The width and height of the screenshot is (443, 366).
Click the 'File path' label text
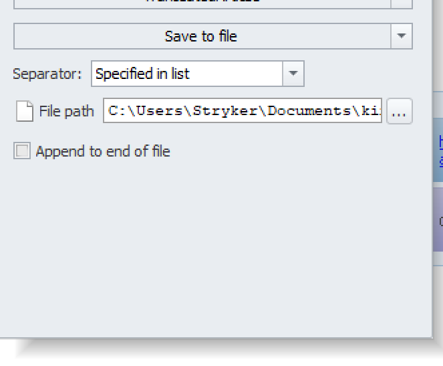click(66, 111)
